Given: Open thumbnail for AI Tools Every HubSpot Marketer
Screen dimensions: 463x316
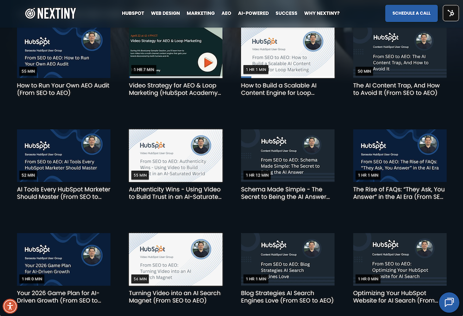Looking at the screenshot, I should point(64,155).
